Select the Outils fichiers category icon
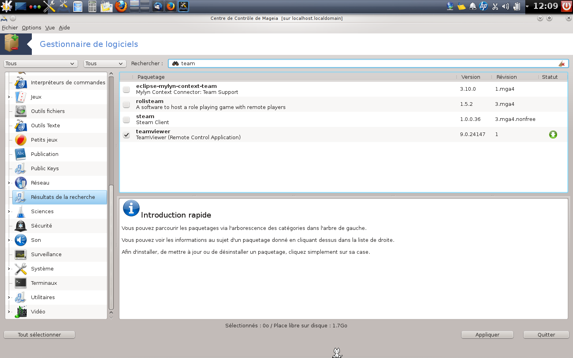 pyautogui.click(x=21, y=111)
